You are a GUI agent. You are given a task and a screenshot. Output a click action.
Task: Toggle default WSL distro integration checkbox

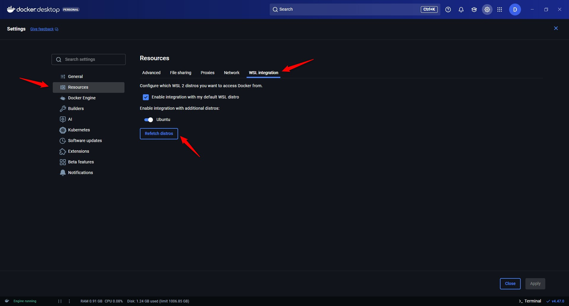point(146,97)
